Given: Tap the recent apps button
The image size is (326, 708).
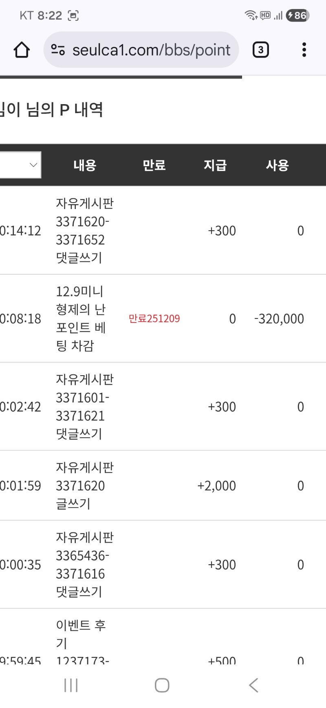Looking at the screenshot, I should (70, 685).
